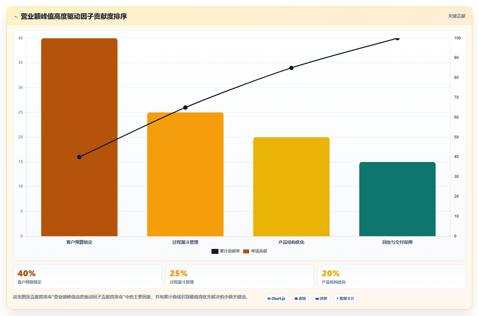Click the description sentence below the cards

(130, 297)
